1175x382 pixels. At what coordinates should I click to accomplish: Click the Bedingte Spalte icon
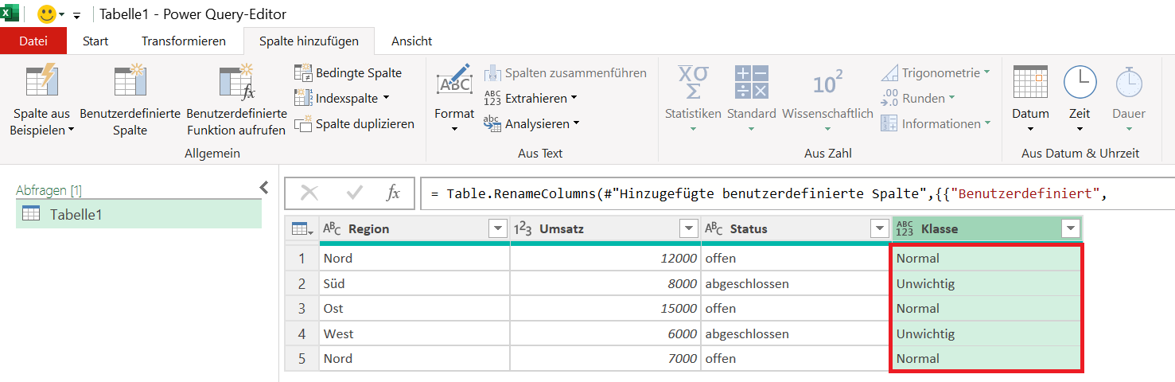(303, 73)
